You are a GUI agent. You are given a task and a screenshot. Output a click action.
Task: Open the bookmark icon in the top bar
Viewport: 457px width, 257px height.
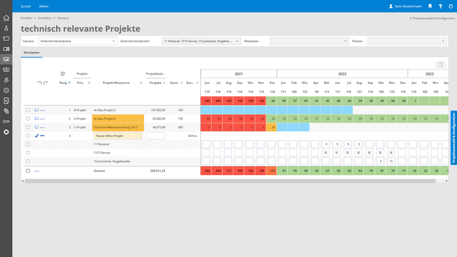(x=430, y=6)
